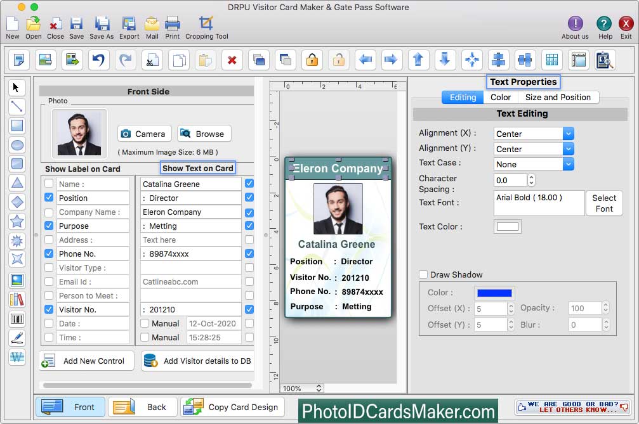This screenshot has width=639, height=424.
Task: Uncheck the Purpose label checkbox
Action: pos(48,226)
